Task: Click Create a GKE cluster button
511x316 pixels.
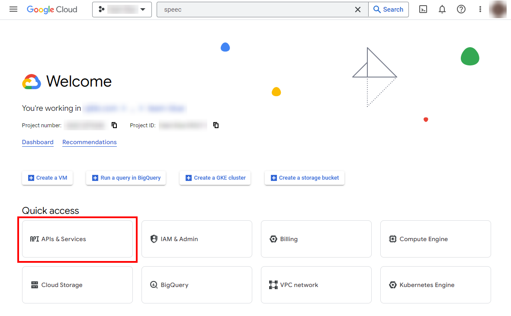Action: pyautogui.click(x=215, y=178)
